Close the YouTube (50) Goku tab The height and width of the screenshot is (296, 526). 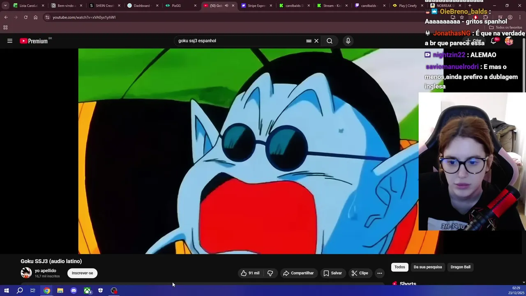coord(233,6)
